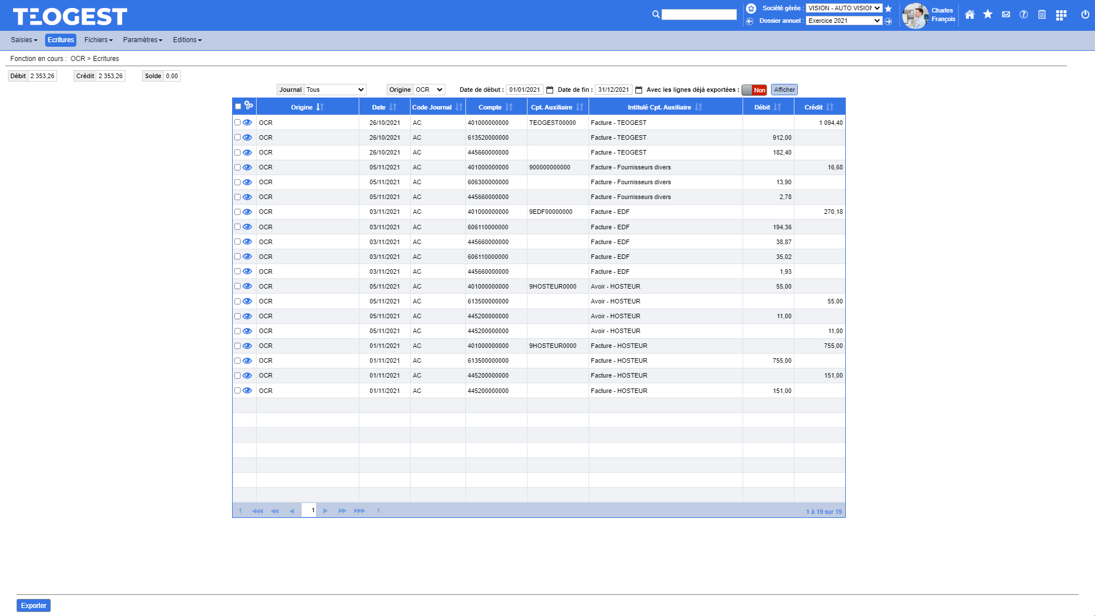Select the checkbox on the Facture - EDF 270,18 row
Viewport: 1095px width, 616px height.
pos(237,212)
